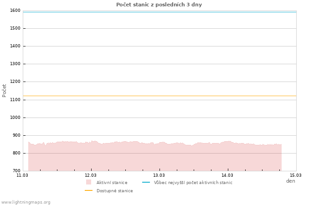Click the 1100 y-axis value
The image size is (319, 205).
(15, 100)
